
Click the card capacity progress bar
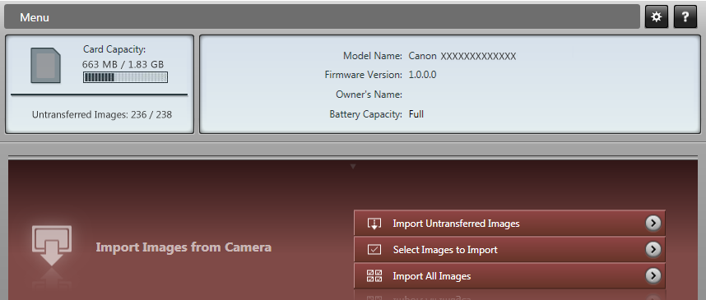[125, 77]
